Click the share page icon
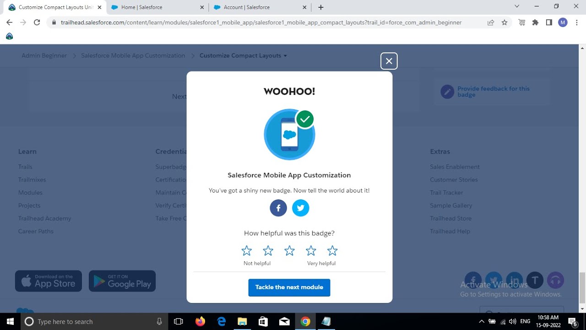The width and height of the screenshot is (586, 330). pos(491,22)
